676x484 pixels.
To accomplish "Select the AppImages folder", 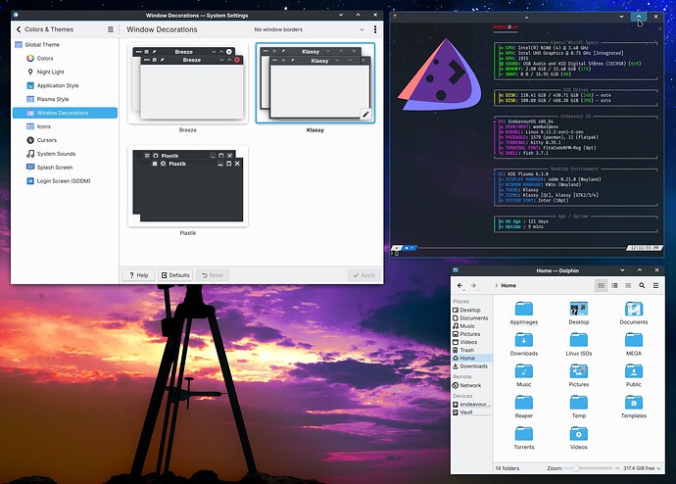I will tap(524, 314).
